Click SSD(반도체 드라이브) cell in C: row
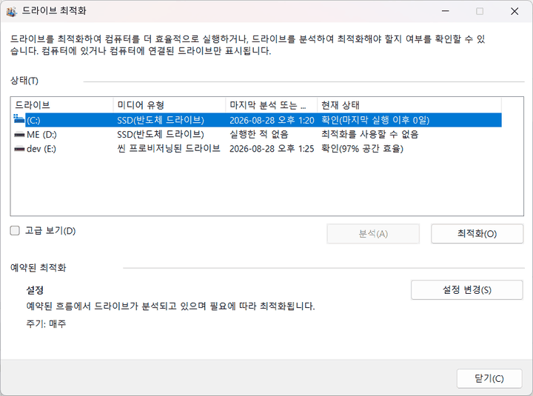Screen dimensions: 533x396 [161, 121]
